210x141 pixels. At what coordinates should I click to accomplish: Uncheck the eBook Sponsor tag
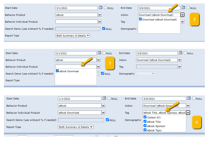click(145, 126)
